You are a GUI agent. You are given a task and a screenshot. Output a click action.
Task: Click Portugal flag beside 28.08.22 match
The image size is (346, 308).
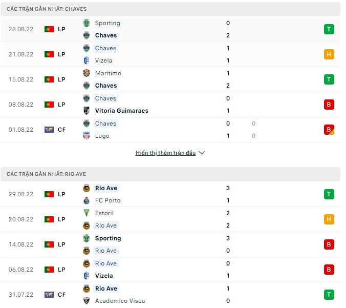(x=49, y=29)
